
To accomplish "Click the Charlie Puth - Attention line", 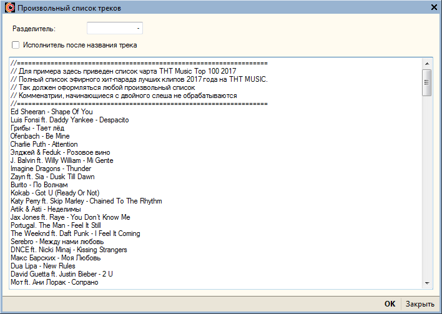I will (44, 144).
